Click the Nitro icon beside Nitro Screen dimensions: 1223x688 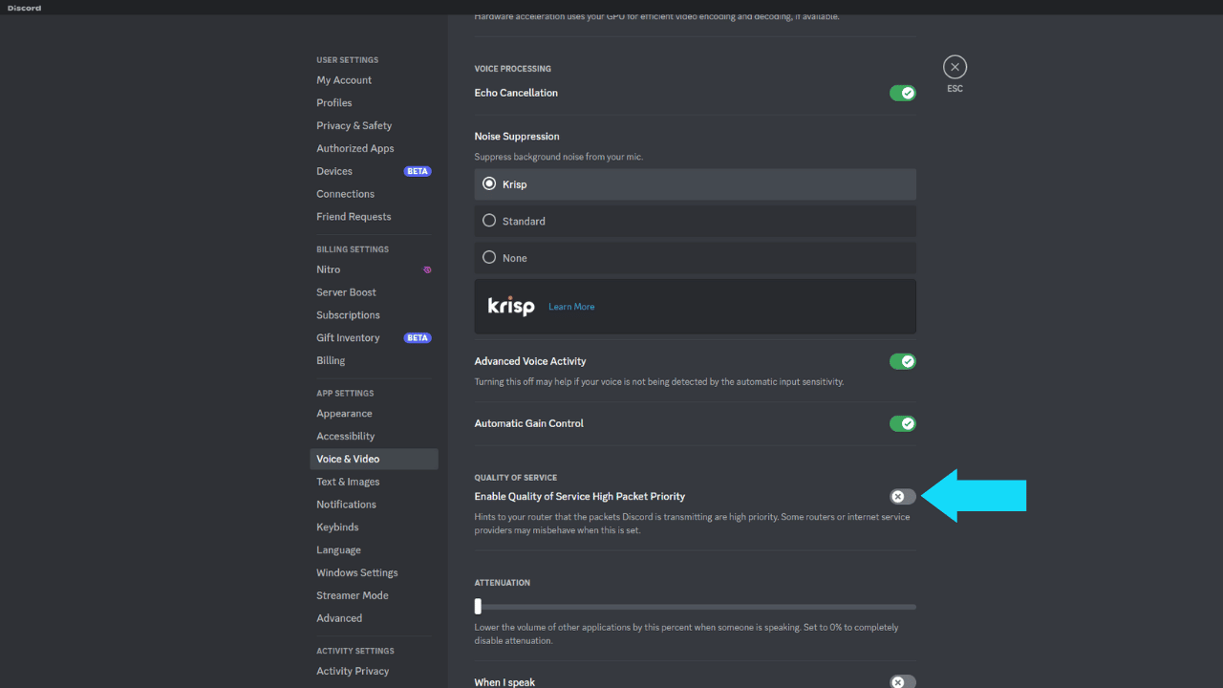tap(427, 269)
